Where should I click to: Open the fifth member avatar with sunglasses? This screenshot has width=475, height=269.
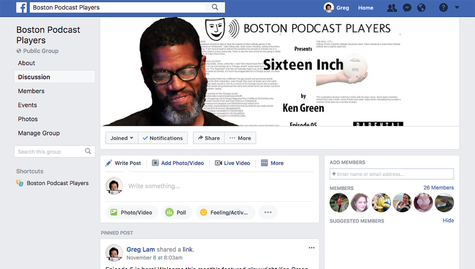tap(423, 203)
